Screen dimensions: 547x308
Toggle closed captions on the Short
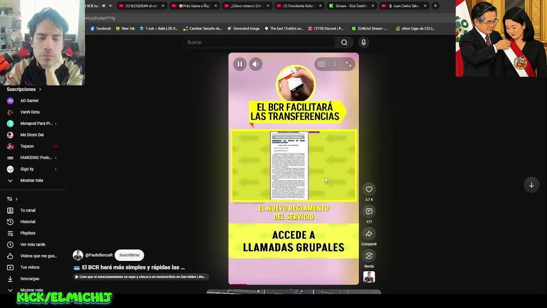tap(321, 64)
